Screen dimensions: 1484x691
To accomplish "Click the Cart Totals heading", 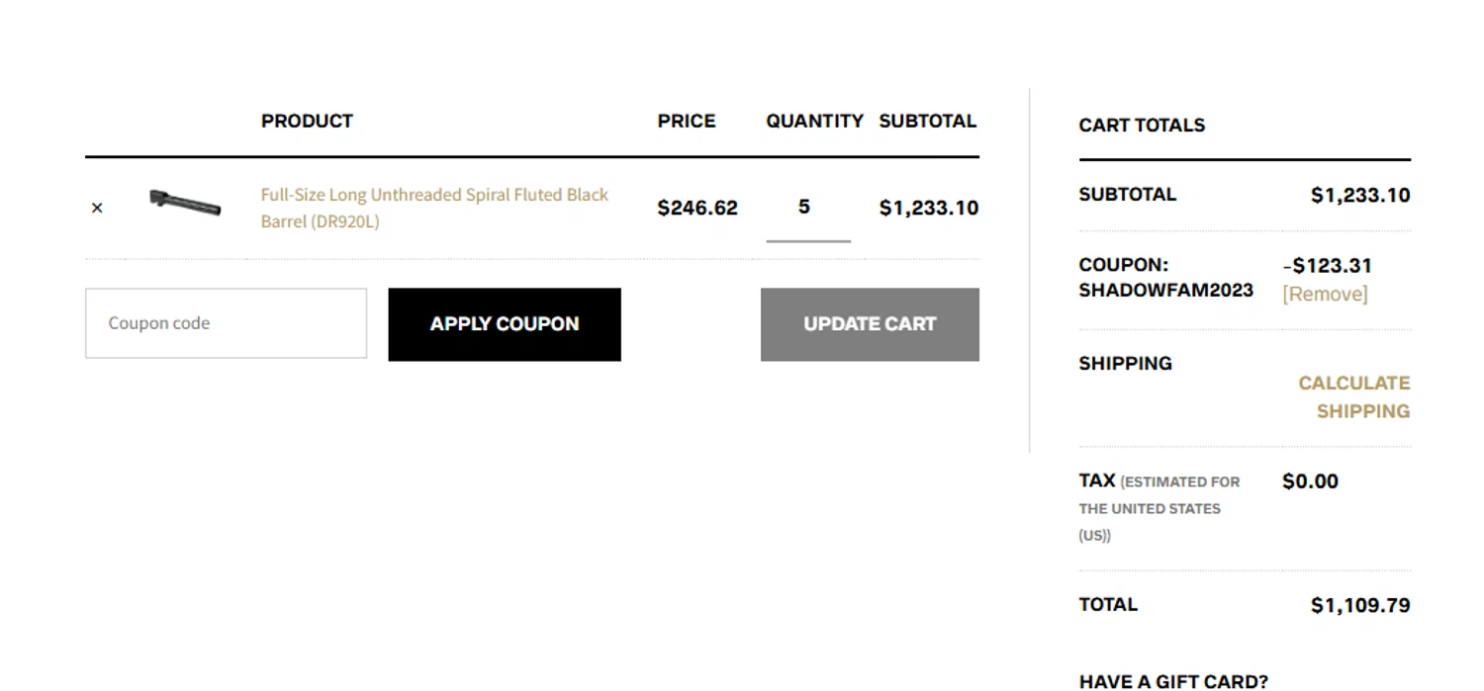I will pos(1142,126).
